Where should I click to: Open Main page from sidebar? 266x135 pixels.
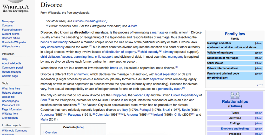8,21
